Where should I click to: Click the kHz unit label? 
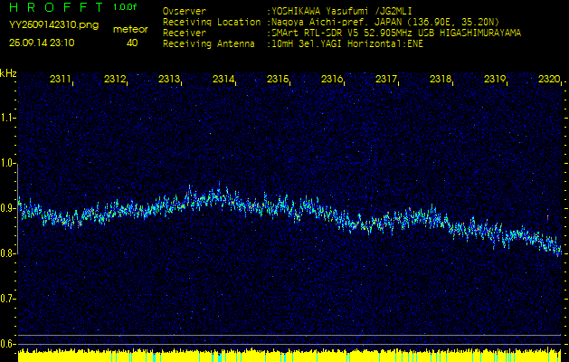click(8, 72)
